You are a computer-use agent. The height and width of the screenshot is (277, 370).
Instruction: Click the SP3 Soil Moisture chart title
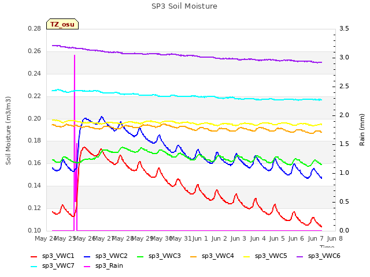(184, 6)
